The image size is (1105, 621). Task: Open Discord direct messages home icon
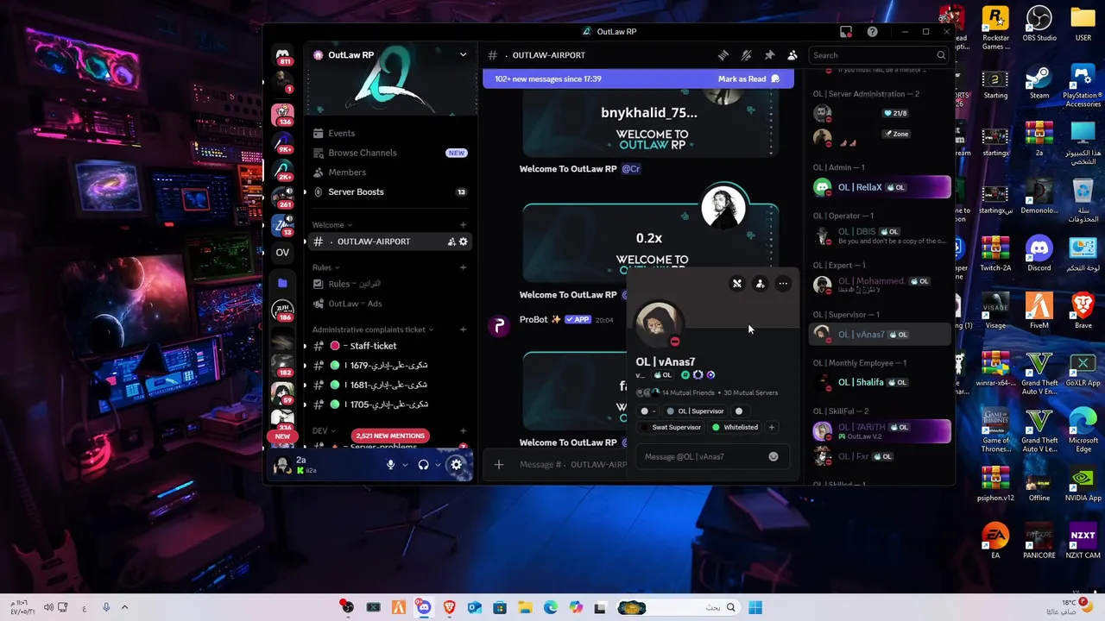[x=282, y=55]
